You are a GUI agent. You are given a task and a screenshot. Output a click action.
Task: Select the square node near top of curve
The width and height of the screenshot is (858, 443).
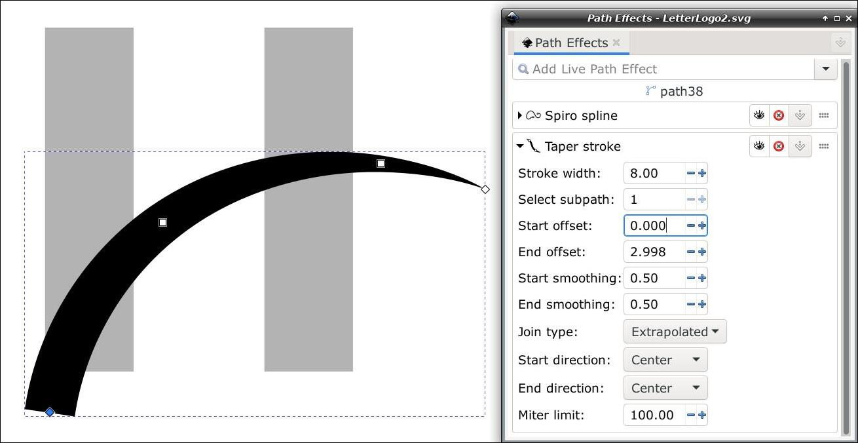[381, 163]
